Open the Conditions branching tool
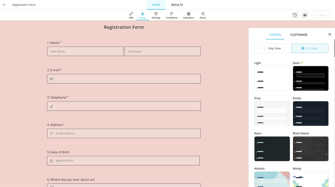The width and height of the screenshot is (335, 187). coord(172,15)
